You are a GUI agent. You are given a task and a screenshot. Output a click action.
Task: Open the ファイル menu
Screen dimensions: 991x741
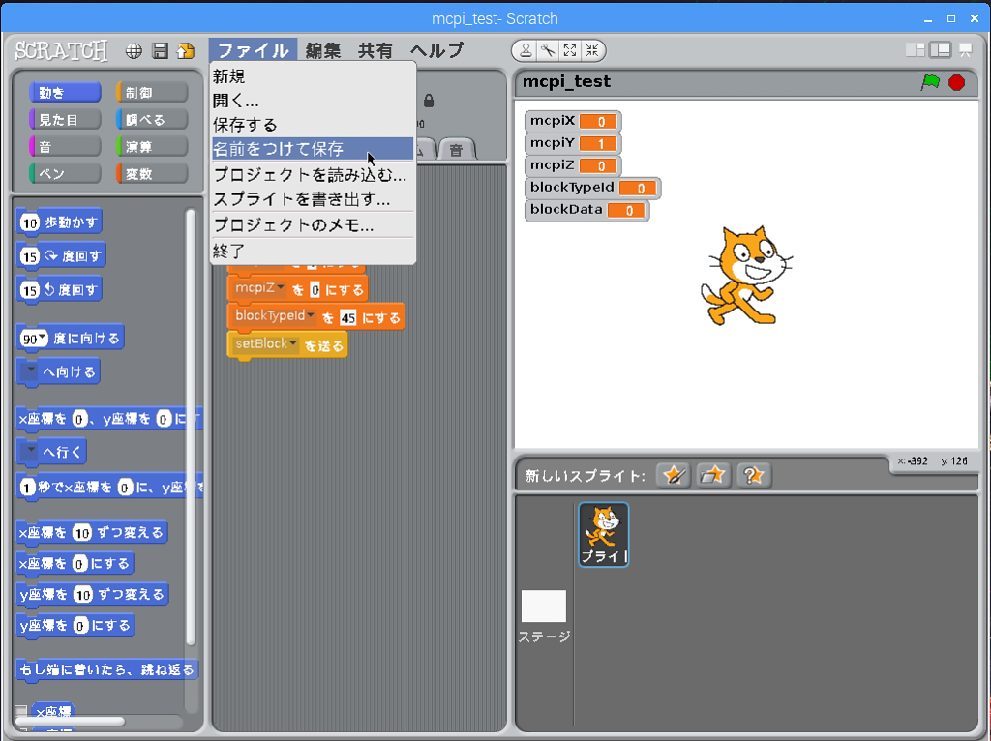click(x=253, y=50)
